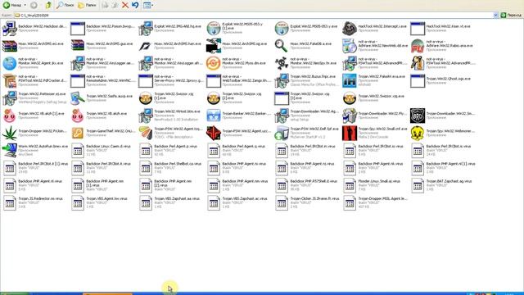524x295 pixels.
Task: Select Trojan-GameThief.Win32 orange key icon
Action: coord(78,133)
